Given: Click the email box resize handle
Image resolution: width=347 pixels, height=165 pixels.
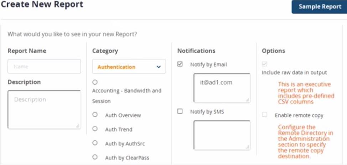Looking at the screenshot, I should point(247,100).
